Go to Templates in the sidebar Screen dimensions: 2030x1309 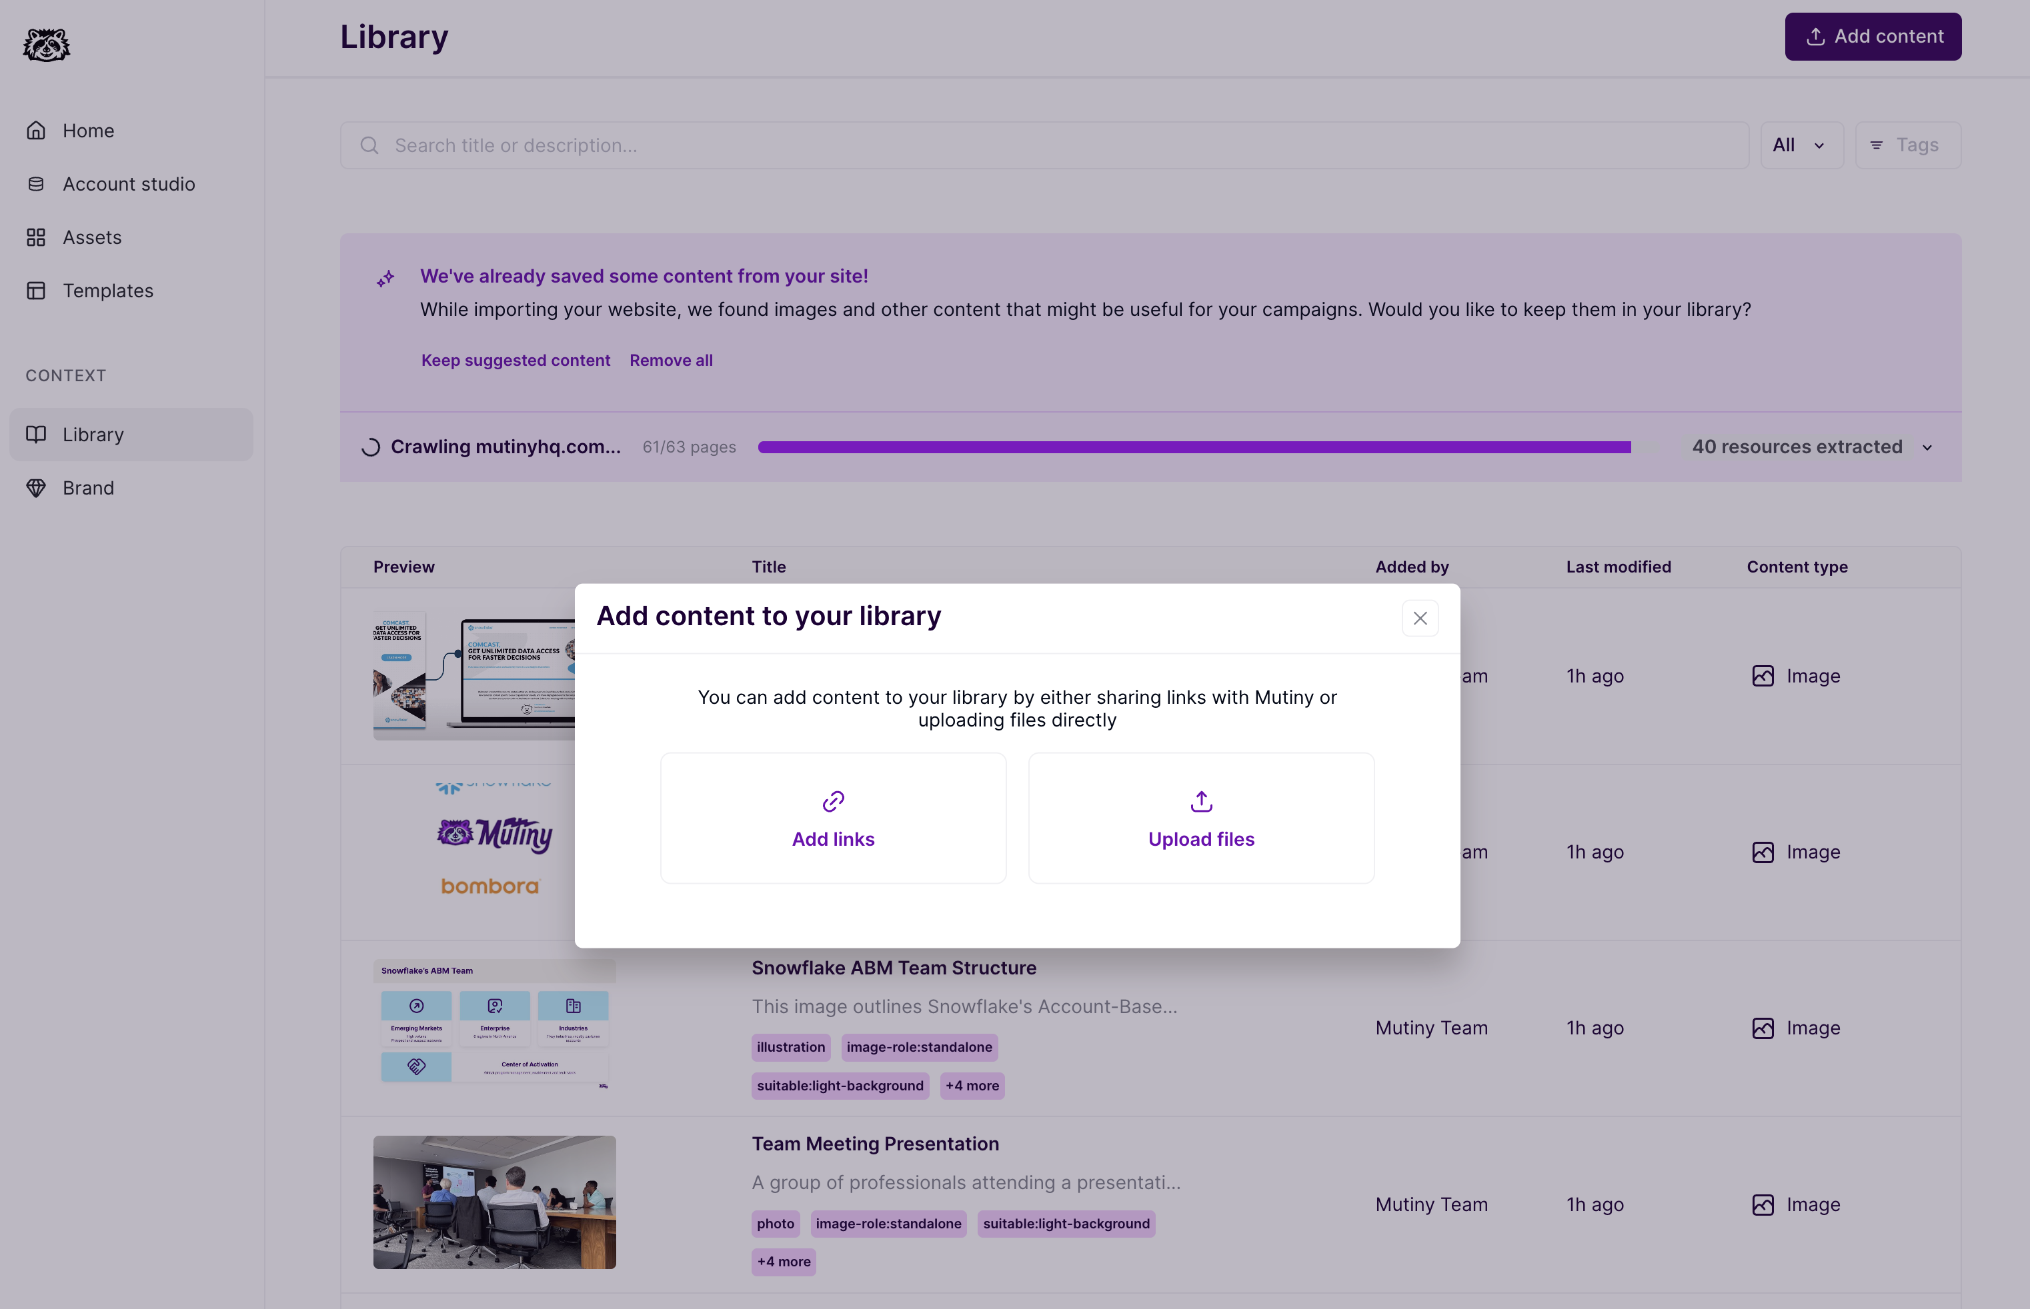(x=108, y=291)
